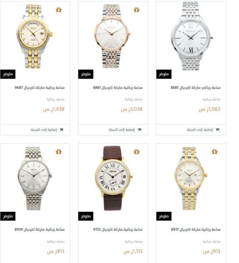Click cart icon for the 1,063 watch
The height and width of the screenshot is (263, 239).
point(217,130)
